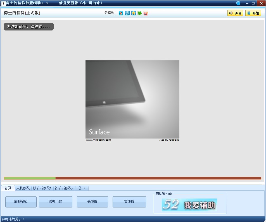
Task: Close the helper window
Action: point(261,3)
